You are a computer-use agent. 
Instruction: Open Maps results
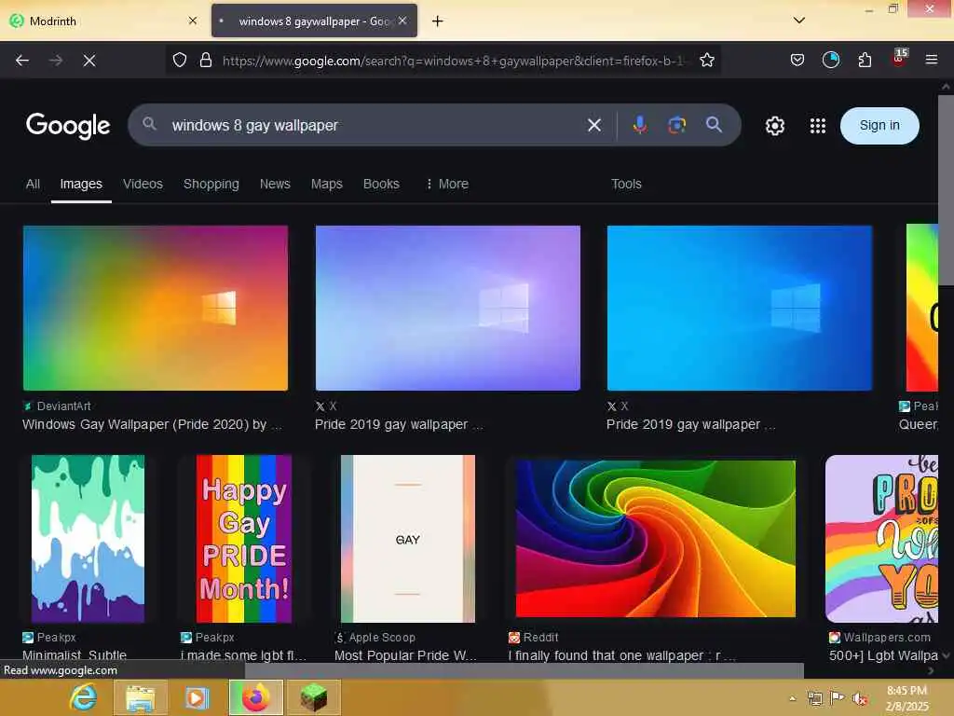coord(327,184)
